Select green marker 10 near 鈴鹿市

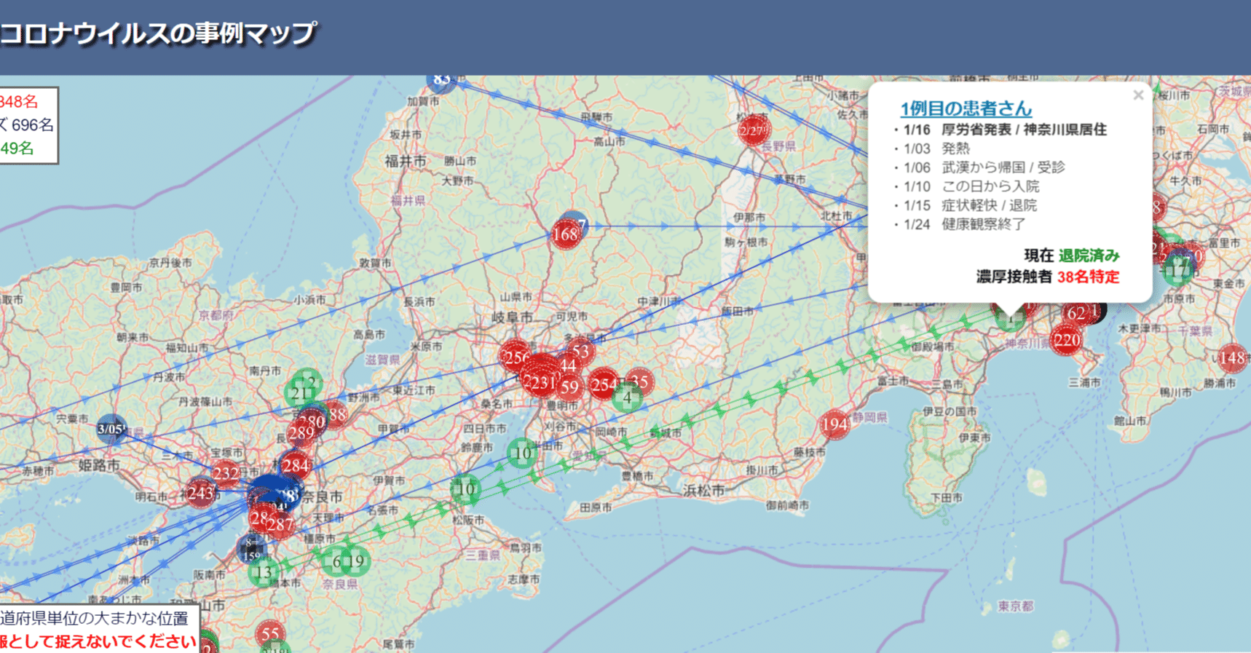point(522,454)
